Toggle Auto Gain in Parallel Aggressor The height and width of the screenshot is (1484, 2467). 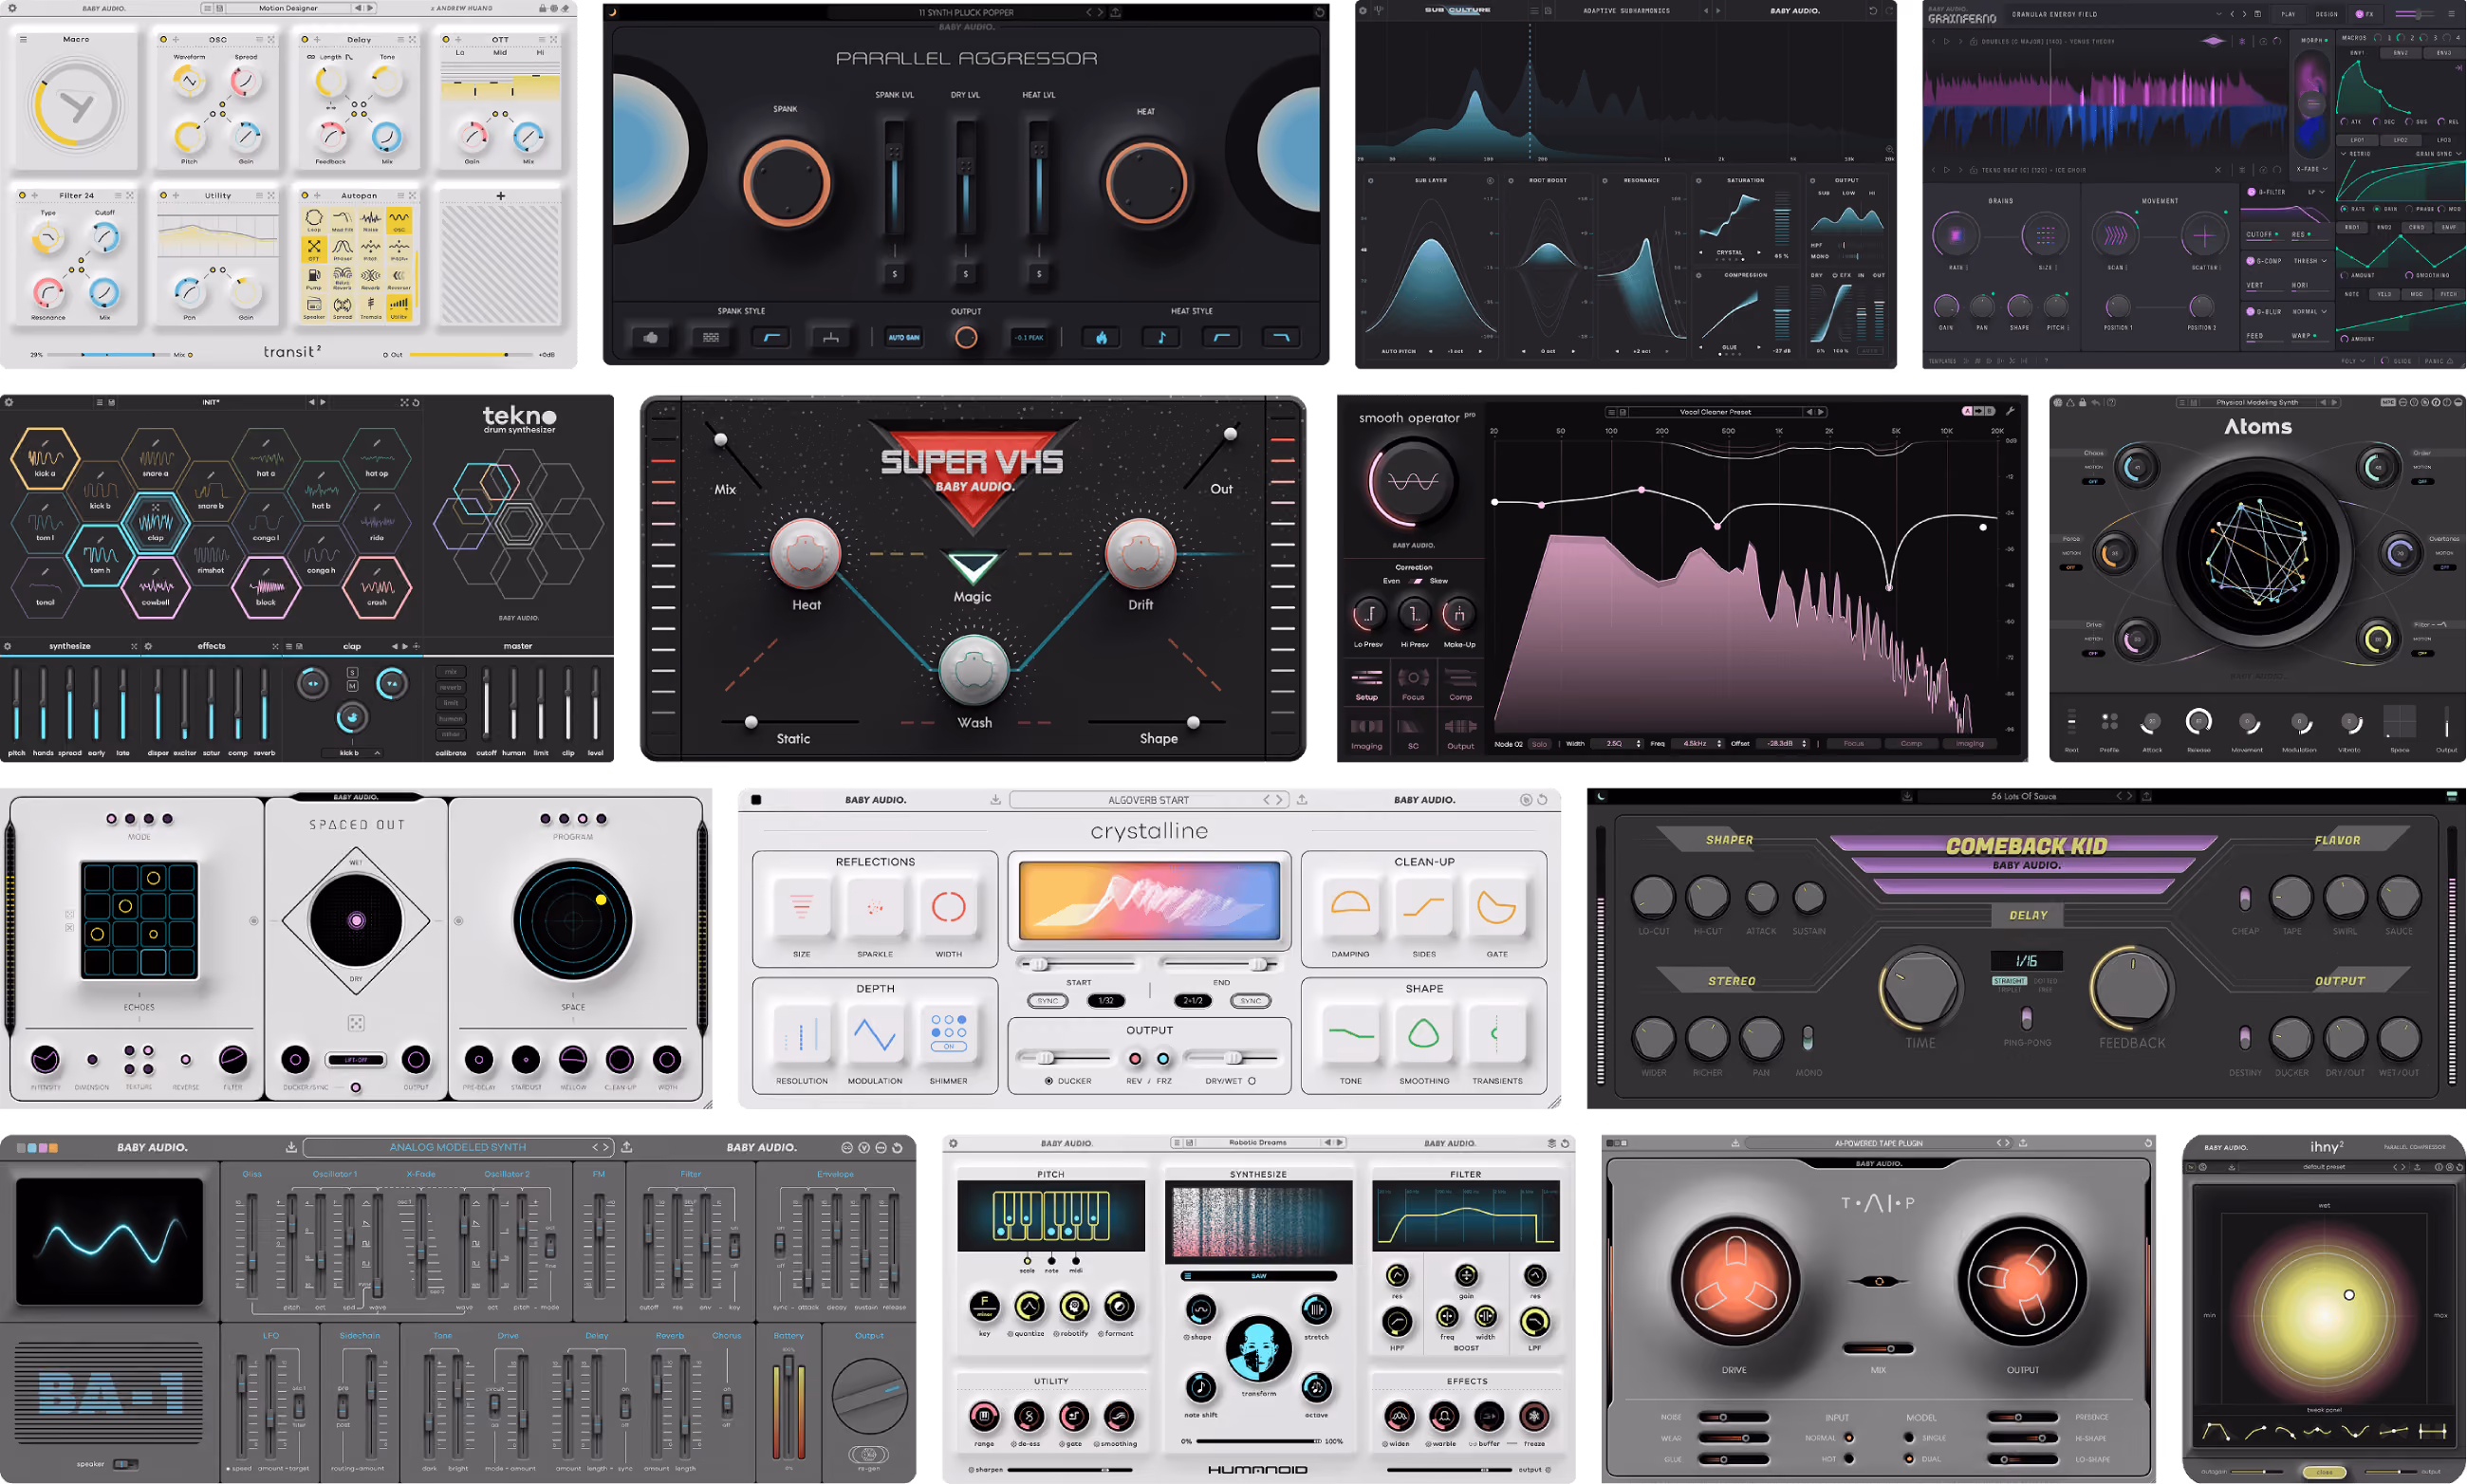[904, 338]
